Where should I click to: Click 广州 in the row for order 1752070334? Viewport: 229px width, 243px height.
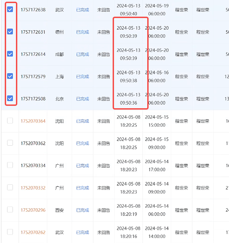59,166
